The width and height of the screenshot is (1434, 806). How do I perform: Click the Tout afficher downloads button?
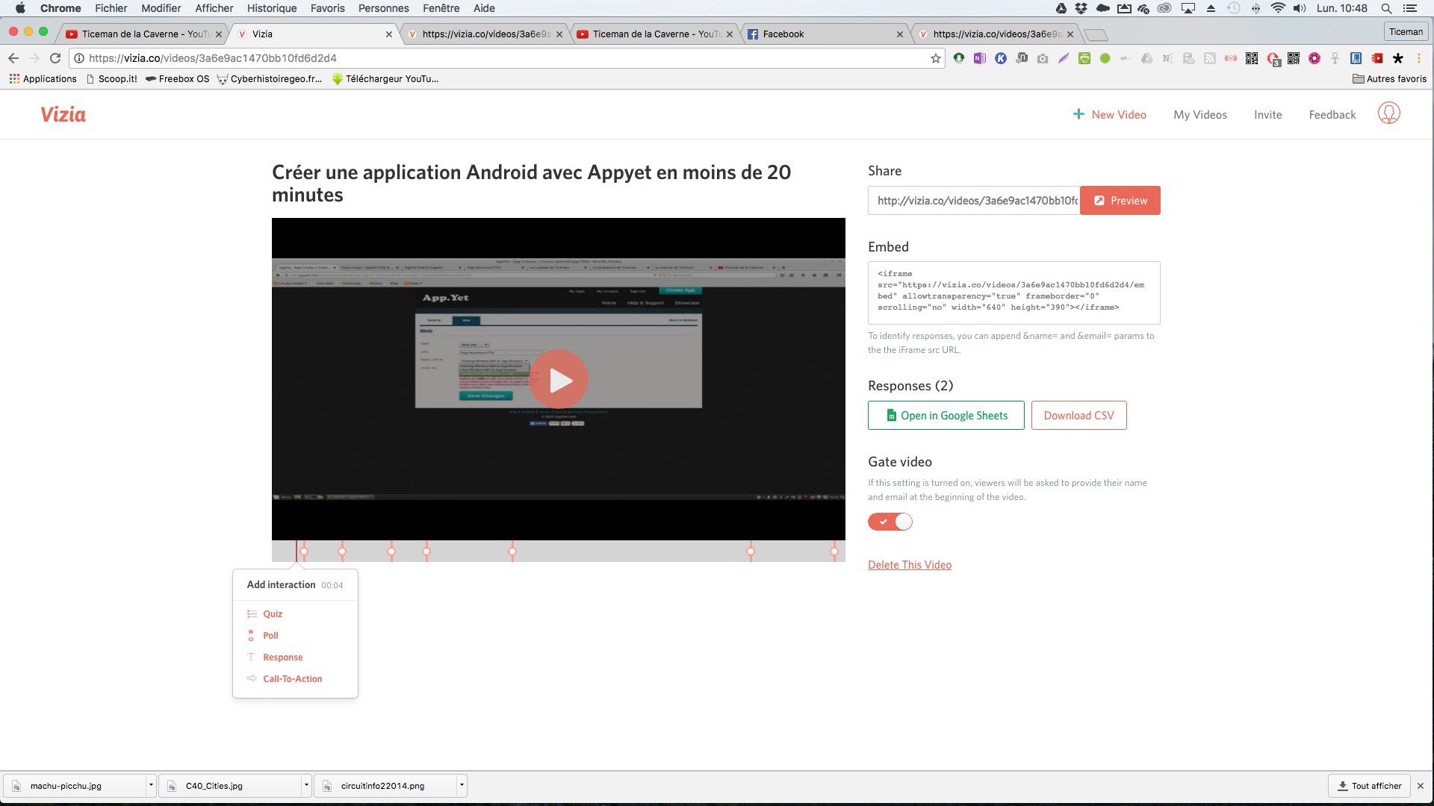(1369, 786)
